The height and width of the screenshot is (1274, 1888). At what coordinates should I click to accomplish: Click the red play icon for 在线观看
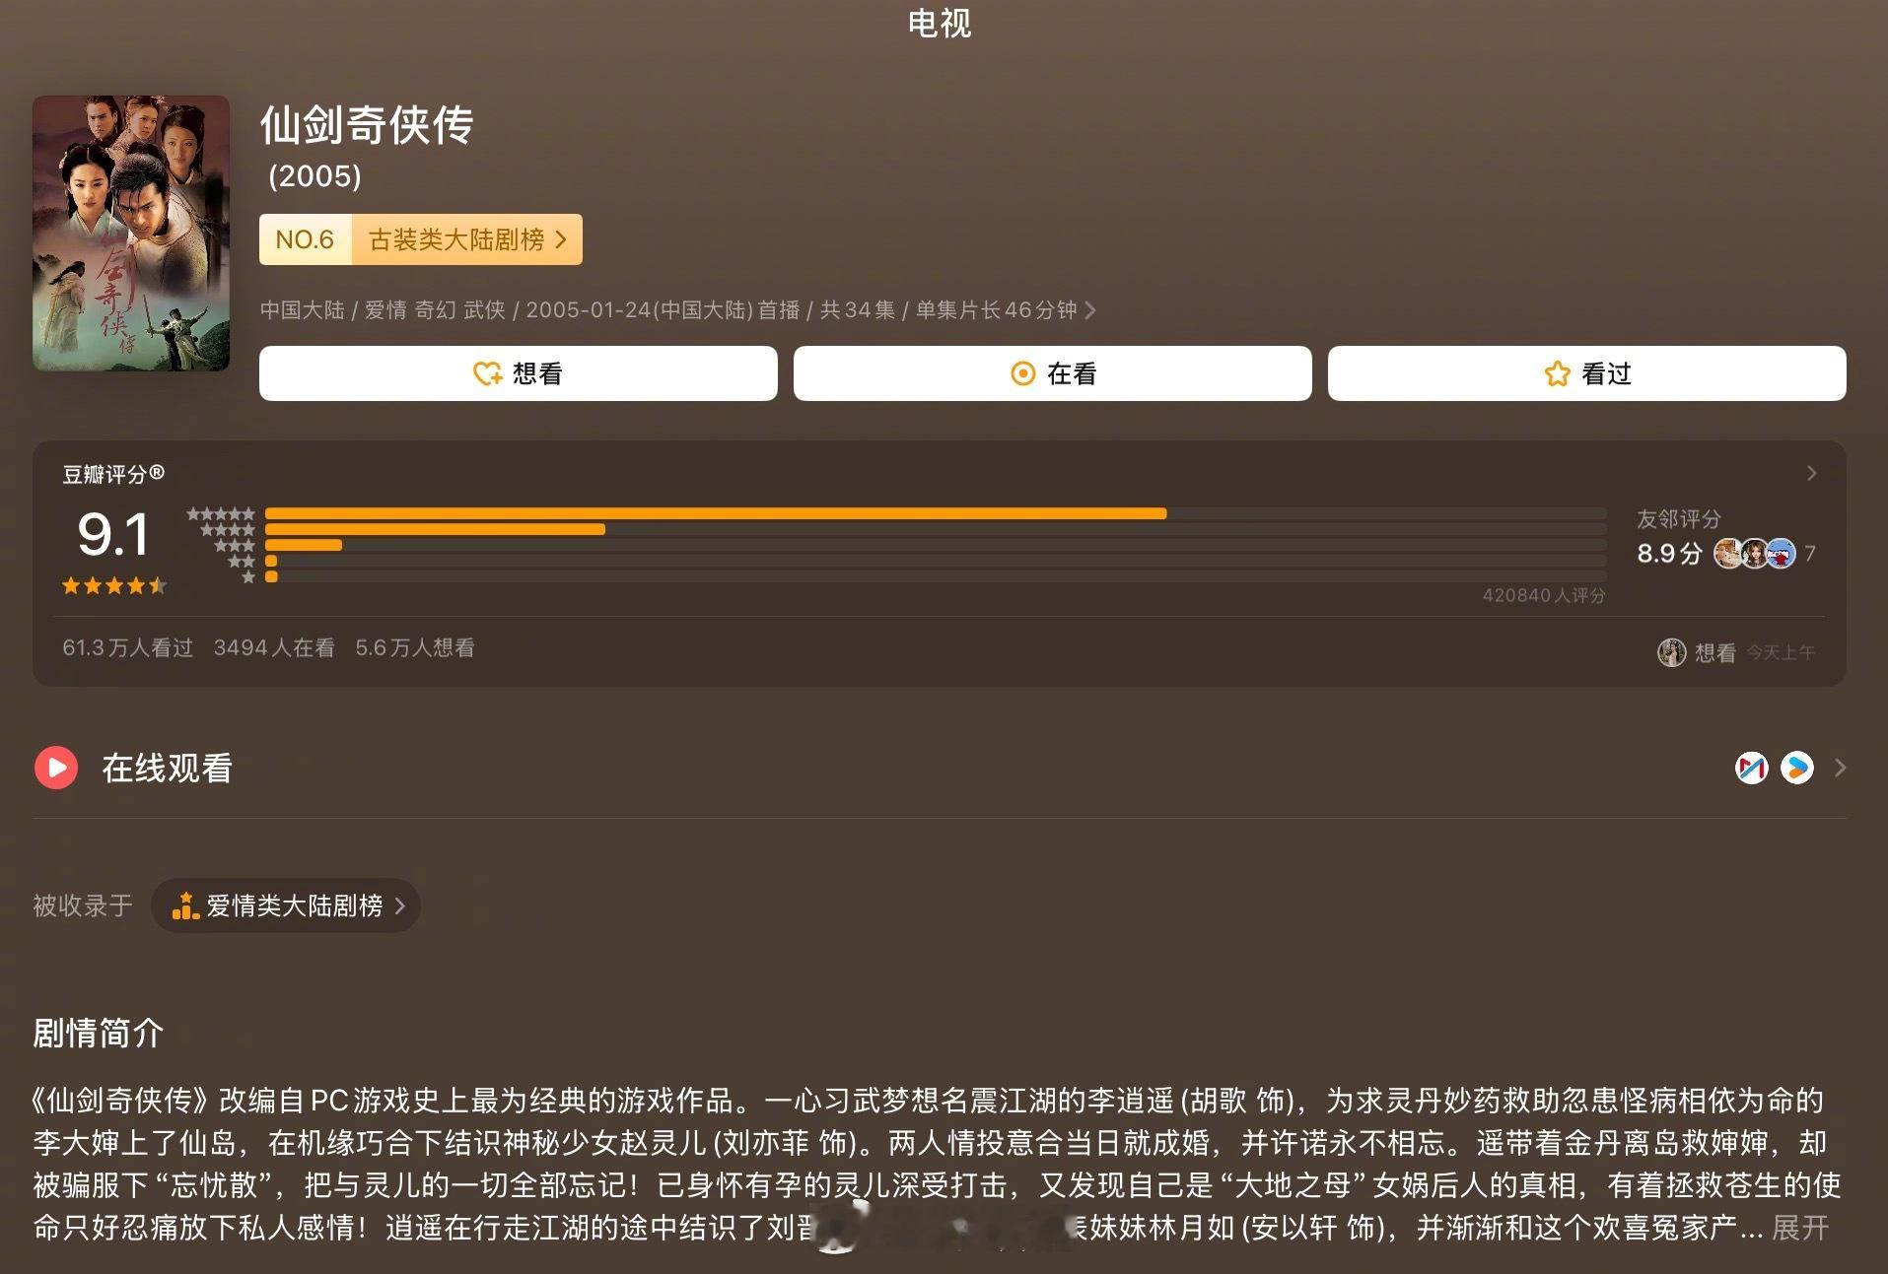click(56, 768)
